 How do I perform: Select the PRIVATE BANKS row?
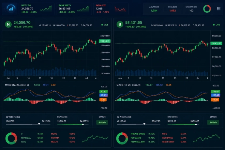pyautogui.click(x=142, y=134)
